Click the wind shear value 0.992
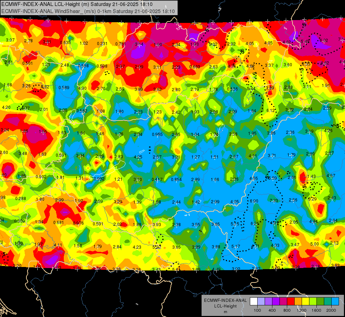This screenshot has width=345, height=317. (x=99, y=179)
